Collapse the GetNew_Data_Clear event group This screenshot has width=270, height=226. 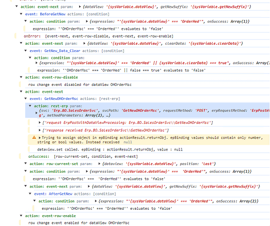[x=26, y=51]
